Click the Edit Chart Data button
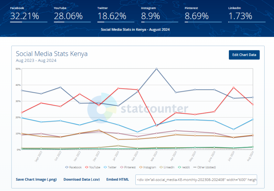This screenshot has width=274, height=191. 244,55
